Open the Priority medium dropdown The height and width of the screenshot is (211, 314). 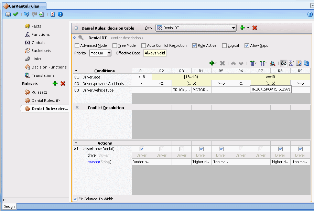[109, 53]
